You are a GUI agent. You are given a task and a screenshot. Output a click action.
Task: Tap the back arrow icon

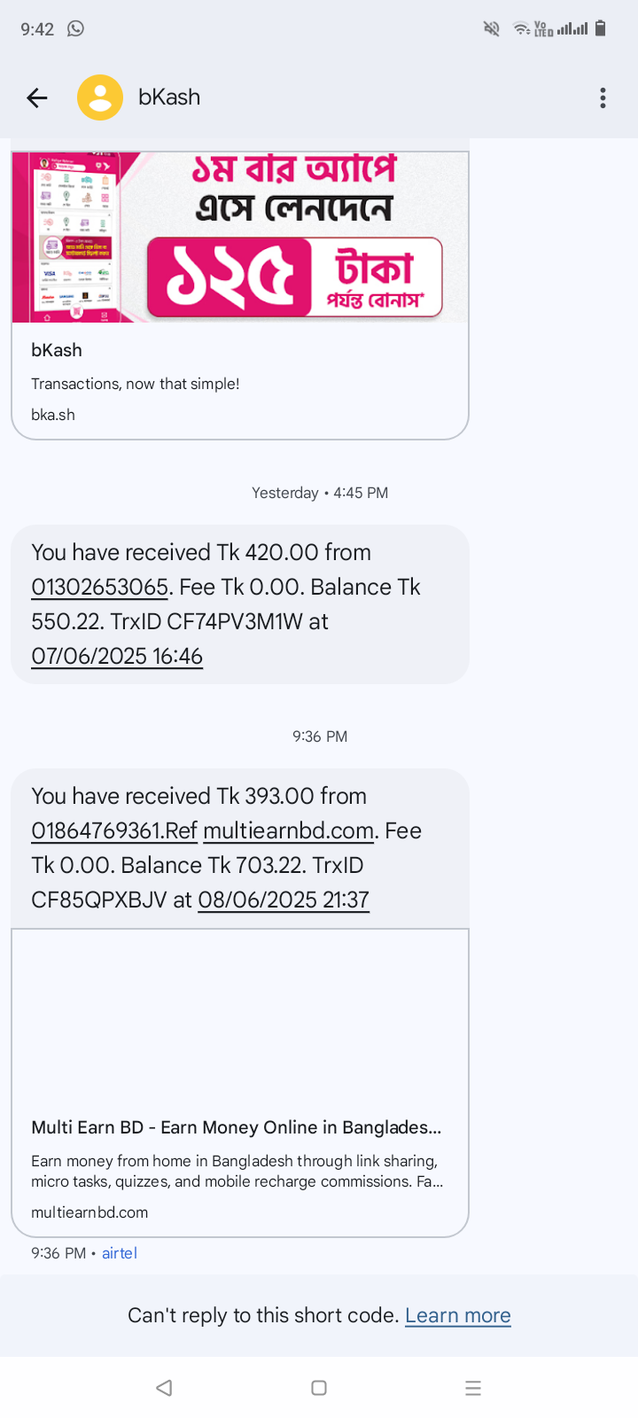[37, 97]
